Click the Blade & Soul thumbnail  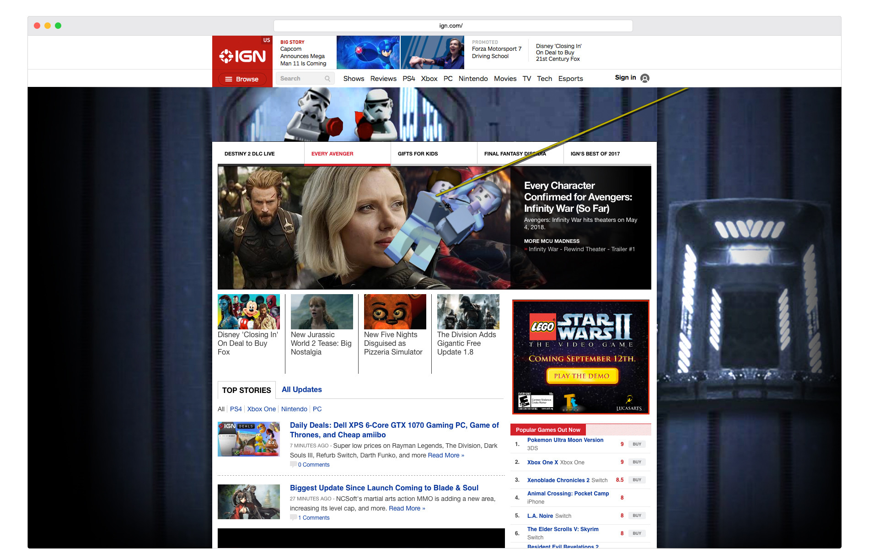249,502
